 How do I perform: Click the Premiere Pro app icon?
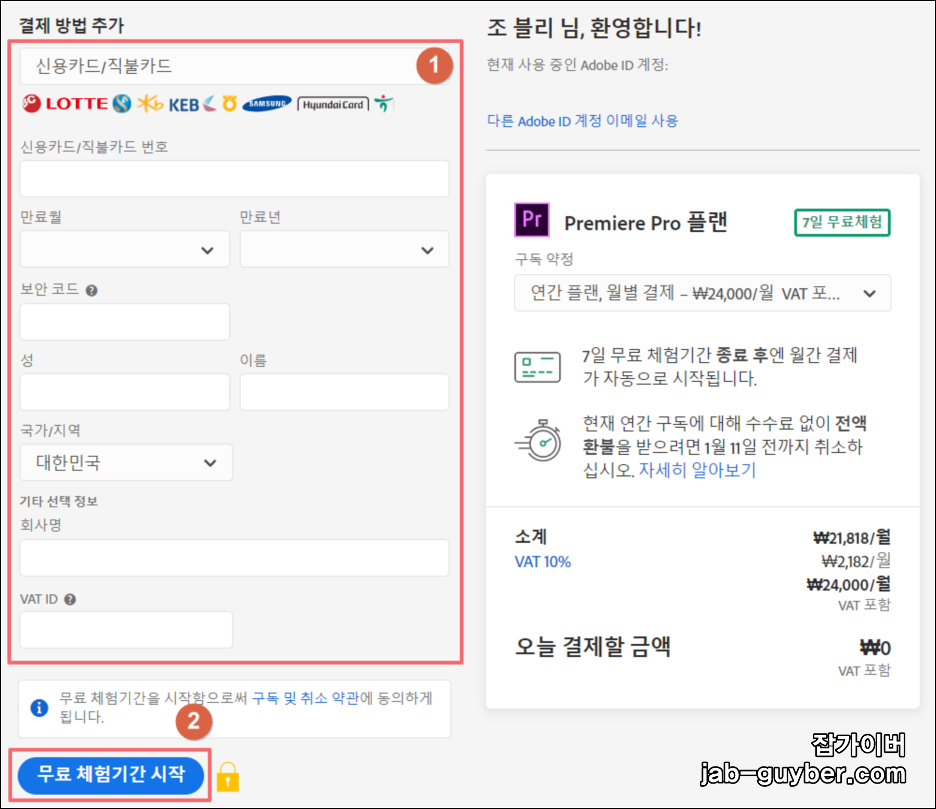(531, 220)
